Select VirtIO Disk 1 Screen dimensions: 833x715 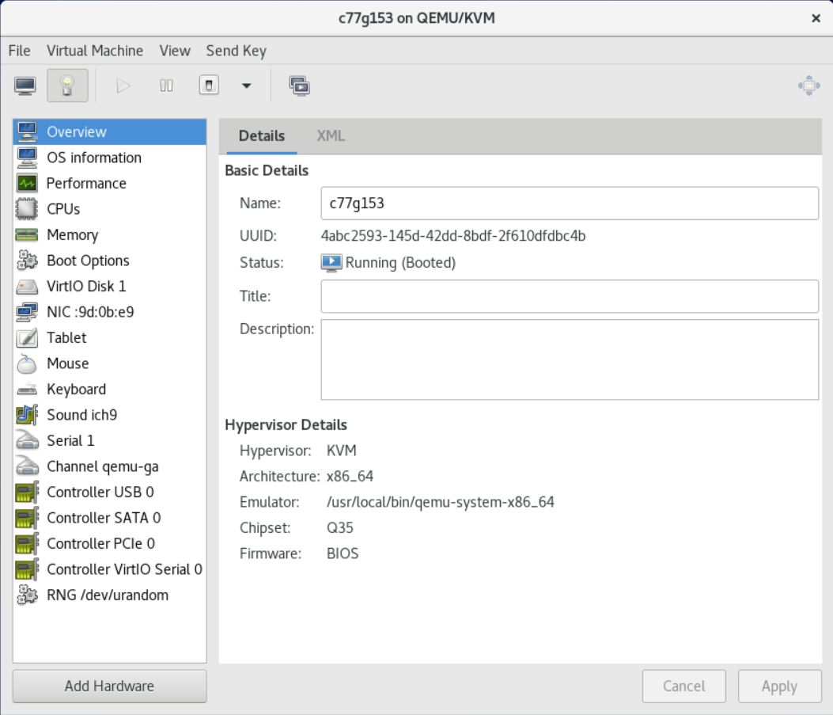click(x=109, y=286)
